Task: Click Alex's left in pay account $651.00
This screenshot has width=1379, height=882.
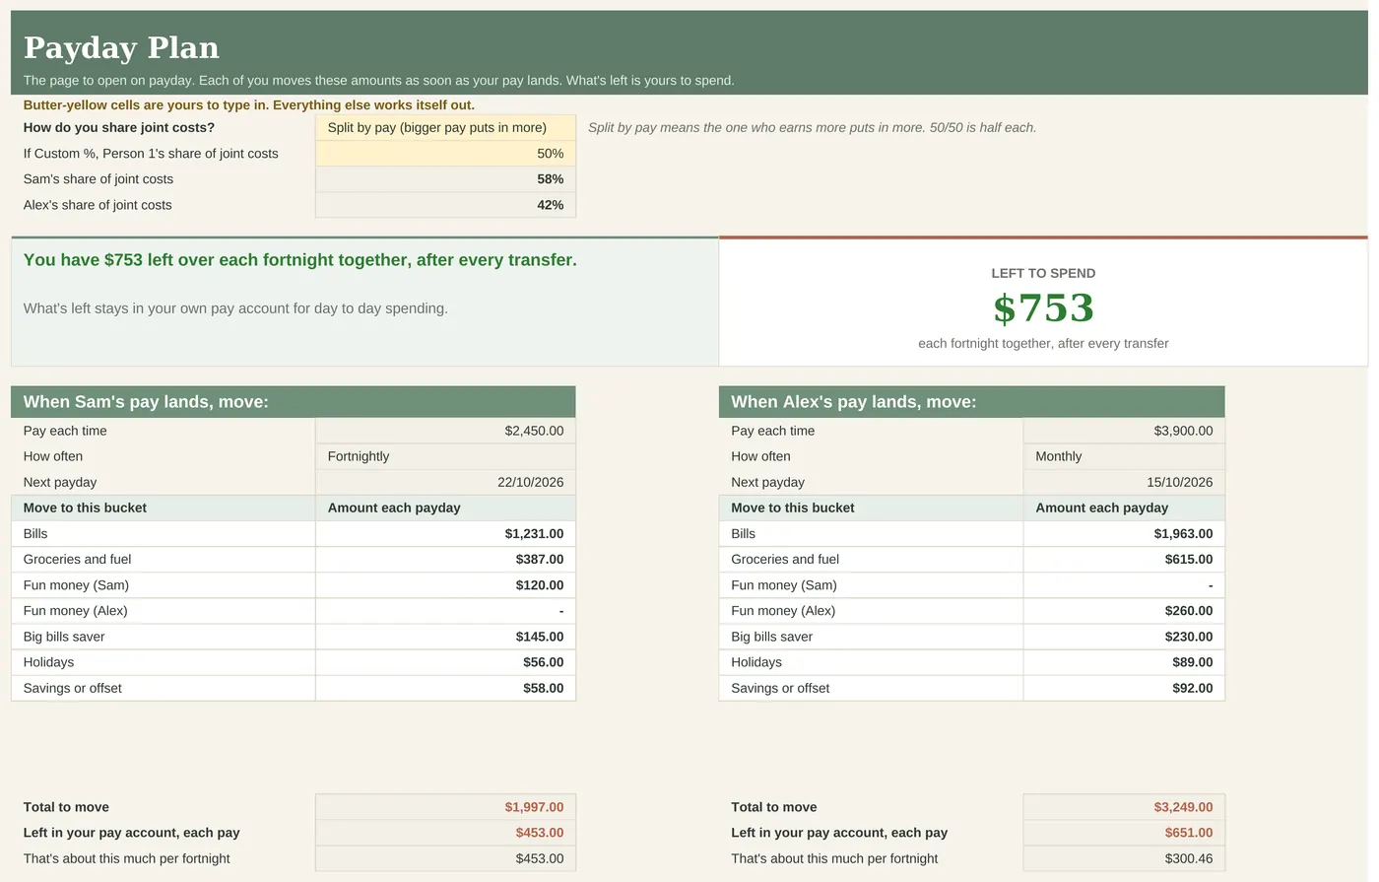Action: (x=1124, y=833)
